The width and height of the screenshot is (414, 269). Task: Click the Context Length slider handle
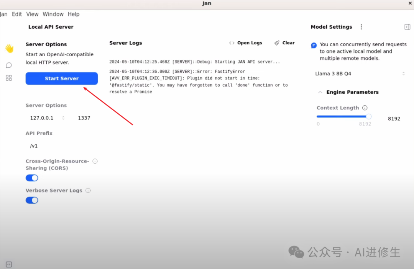(x=369, y=116)
